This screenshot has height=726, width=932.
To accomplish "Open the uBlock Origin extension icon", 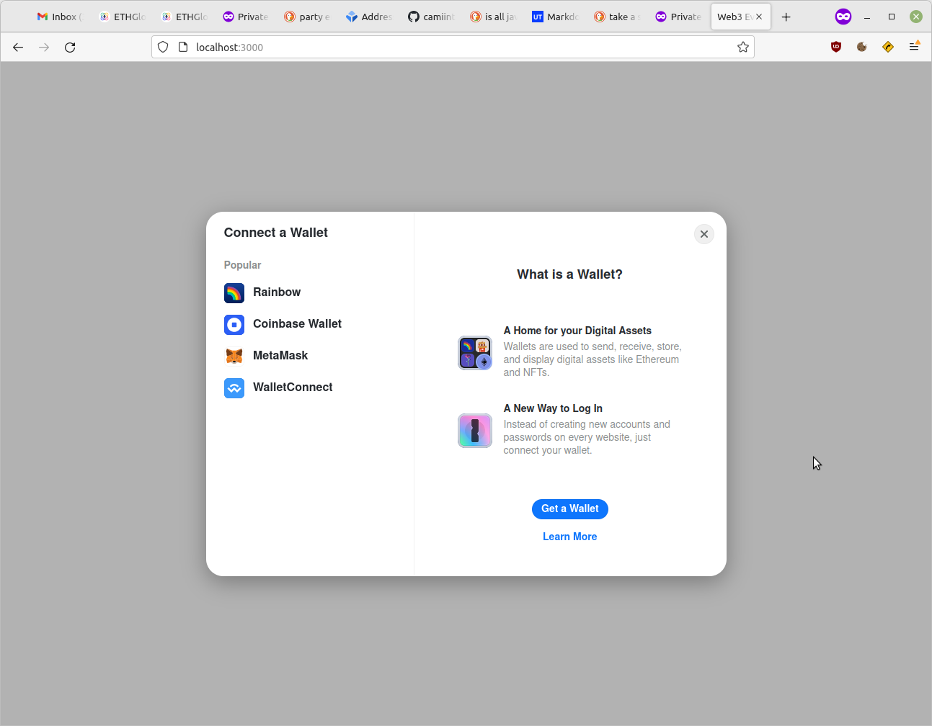I will pyautogui.click(x=836, y=47).
